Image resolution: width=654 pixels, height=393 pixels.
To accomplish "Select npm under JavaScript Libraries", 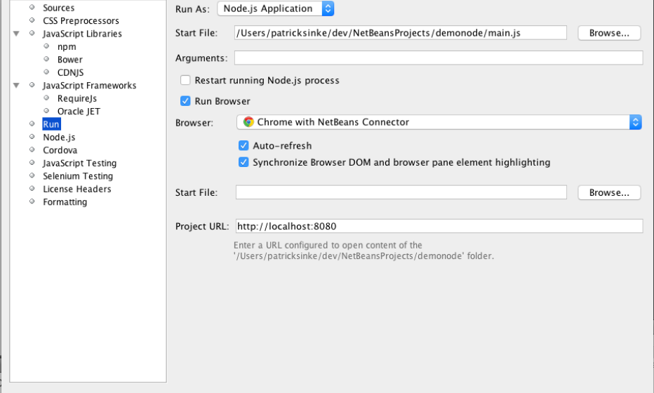I will click(x=67, y=47).
